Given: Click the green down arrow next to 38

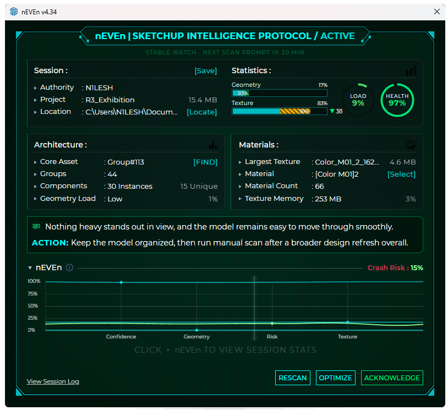Looking at the screenshot, I should coord(332,111).
